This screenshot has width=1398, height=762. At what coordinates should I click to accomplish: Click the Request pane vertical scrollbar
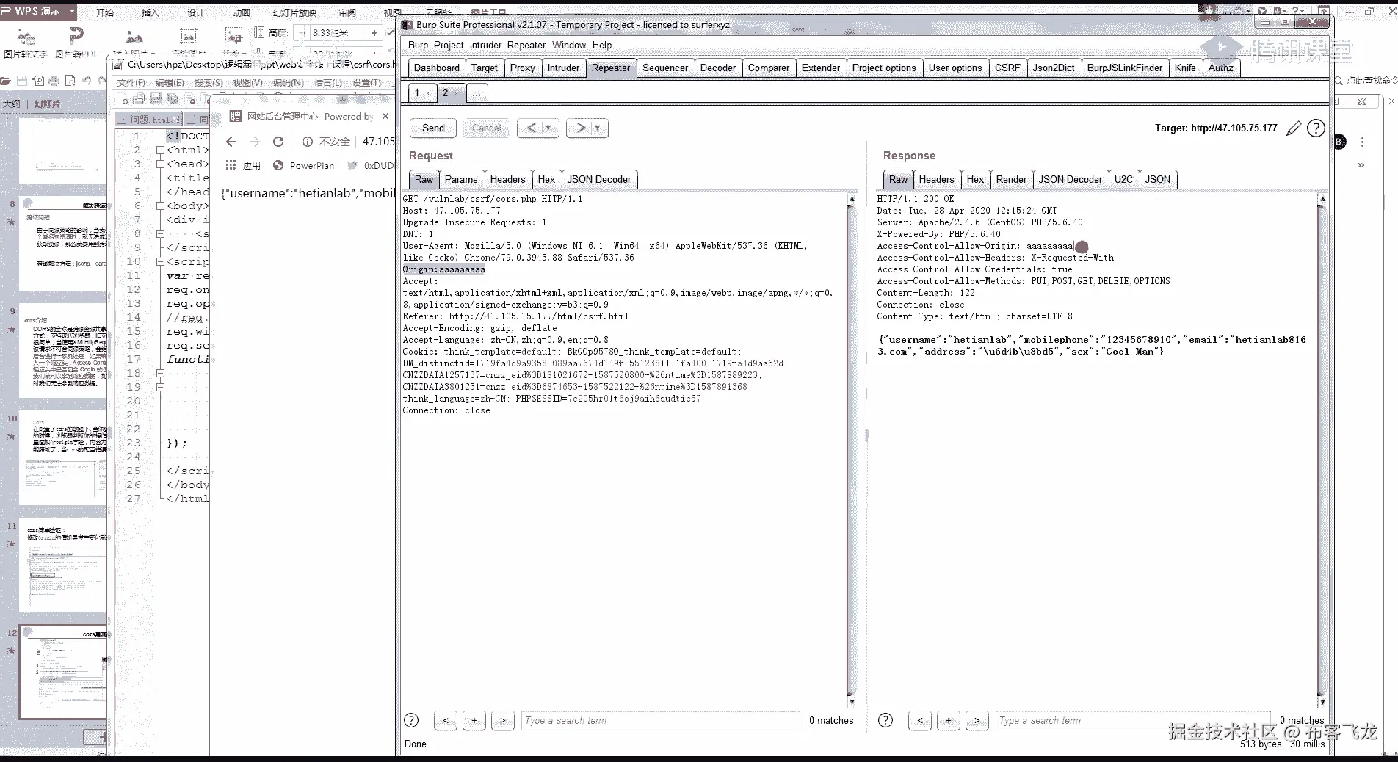coord(852,449)
